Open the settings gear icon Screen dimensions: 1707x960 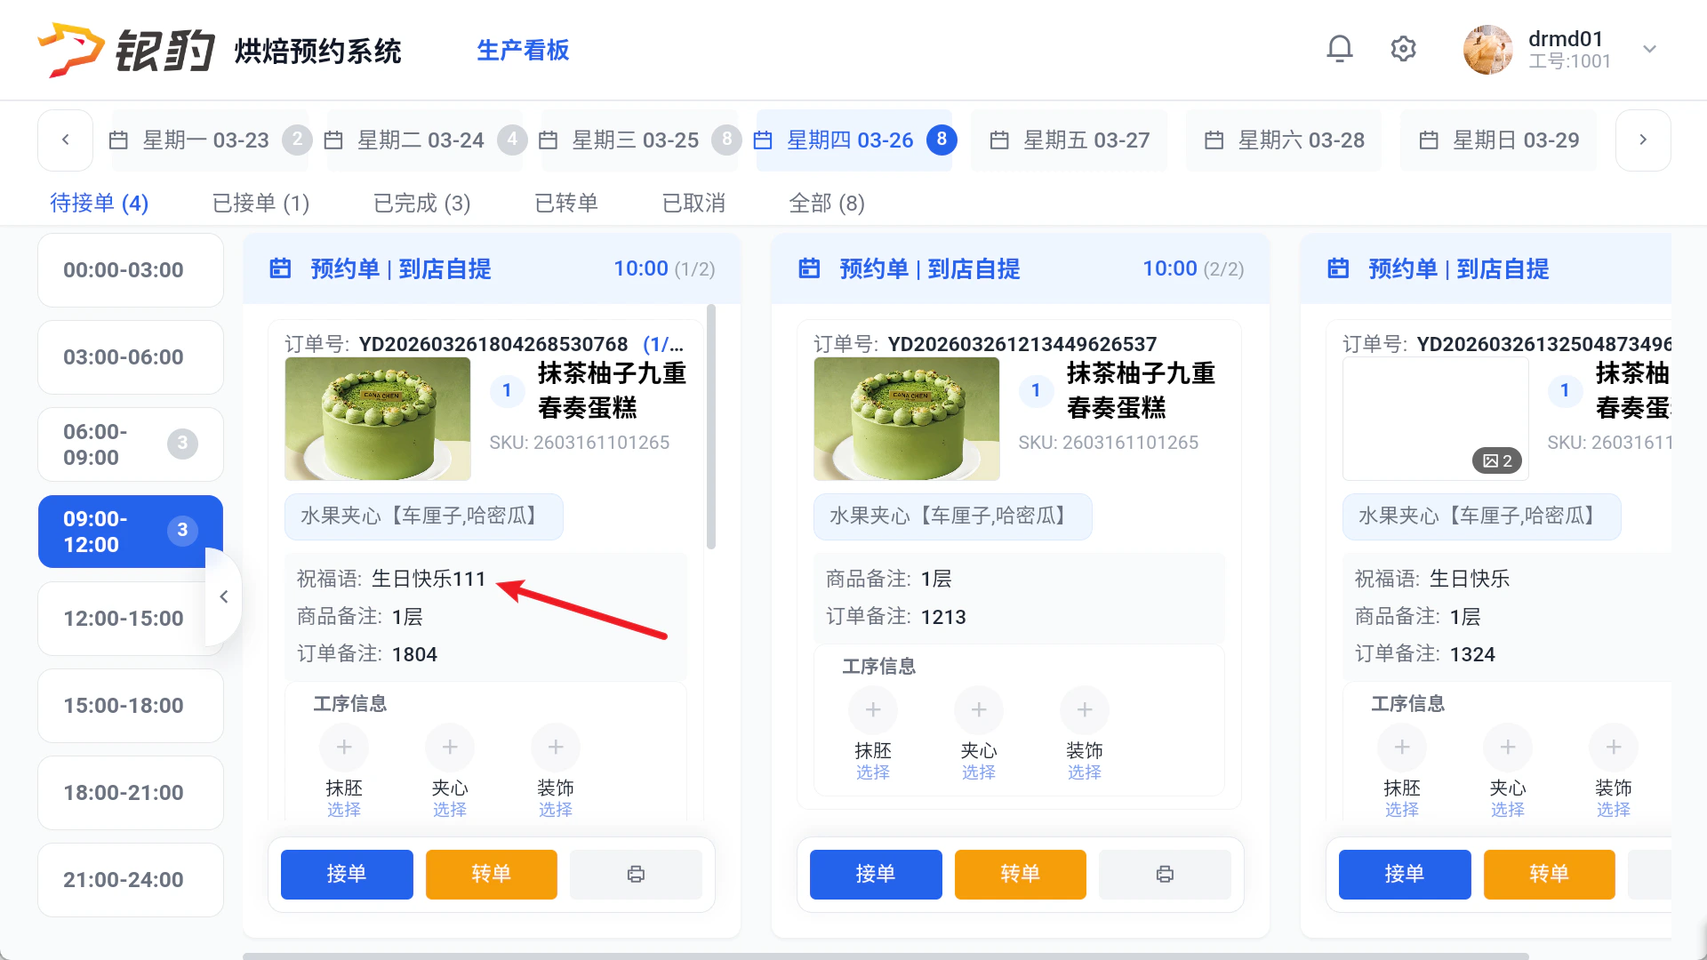tap(1403, 49)
